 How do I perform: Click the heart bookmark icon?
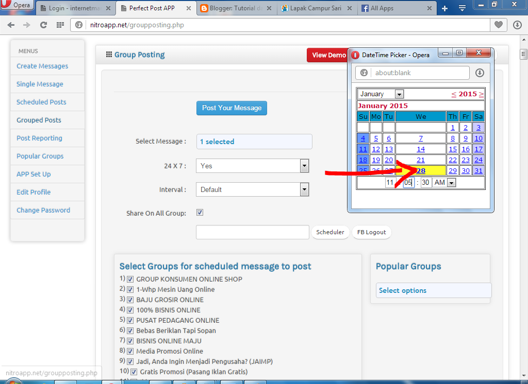coord(499,25)
